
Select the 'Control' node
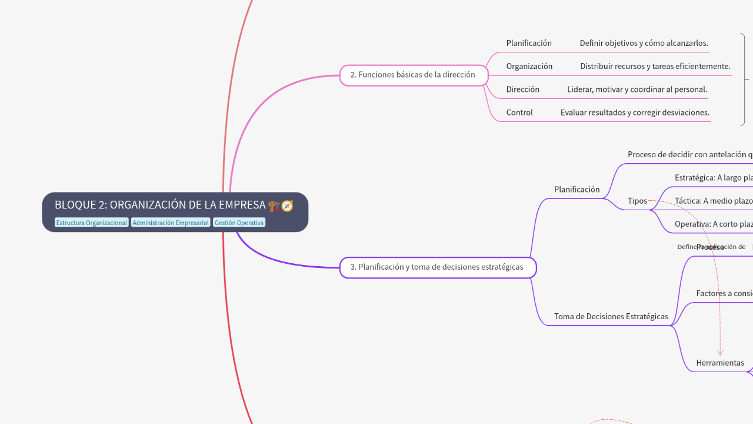coord(519,112)
